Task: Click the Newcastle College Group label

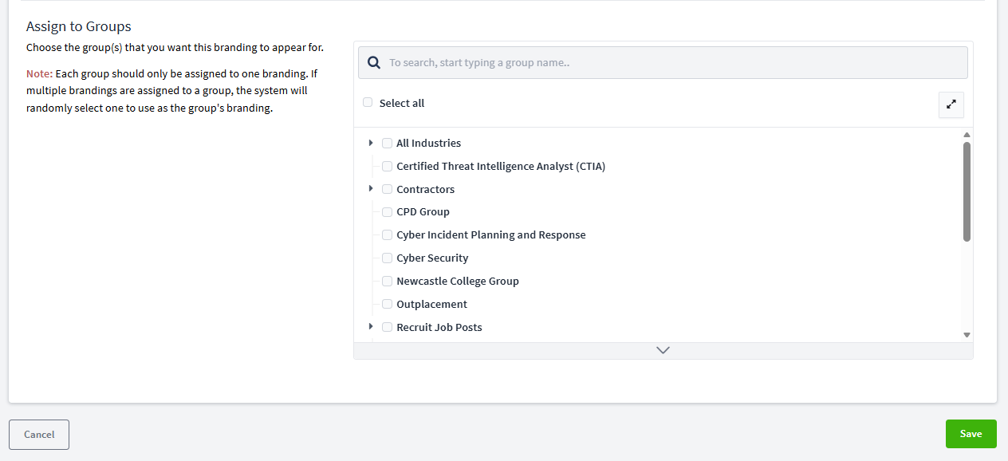Action: click(458, 282)
